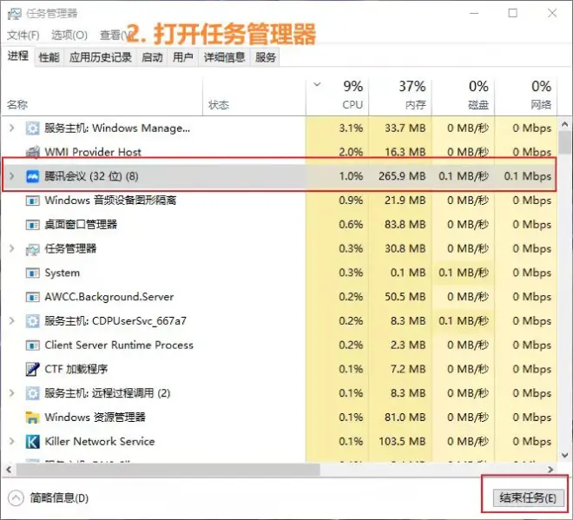Image resolution: width=573 pixels, height=520 pixels.
Task: Expand the Killer Network Service group
Action: [x=11, y=441]
